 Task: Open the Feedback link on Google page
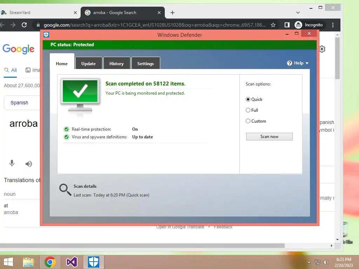(x=223, y=227)
